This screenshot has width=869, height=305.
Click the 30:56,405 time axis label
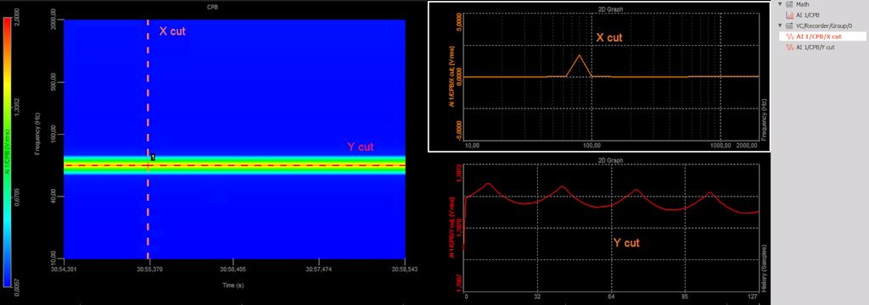234,269
